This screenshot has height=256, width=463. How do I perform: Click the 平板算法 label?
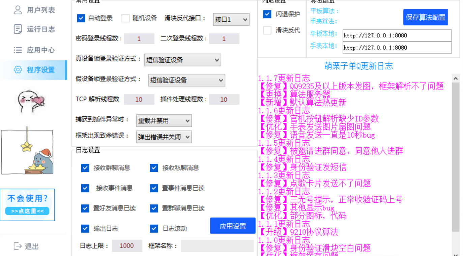(x=324, y=11)
